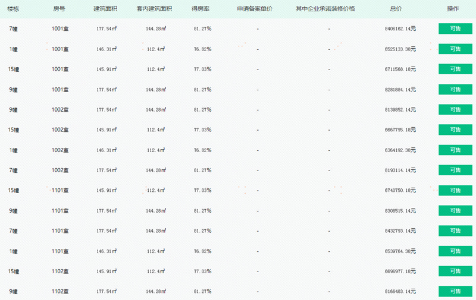This screenshot has height=300, width=476.
Task: Click 可售 button for 1幢 1101室
Action: click(455, 251)
